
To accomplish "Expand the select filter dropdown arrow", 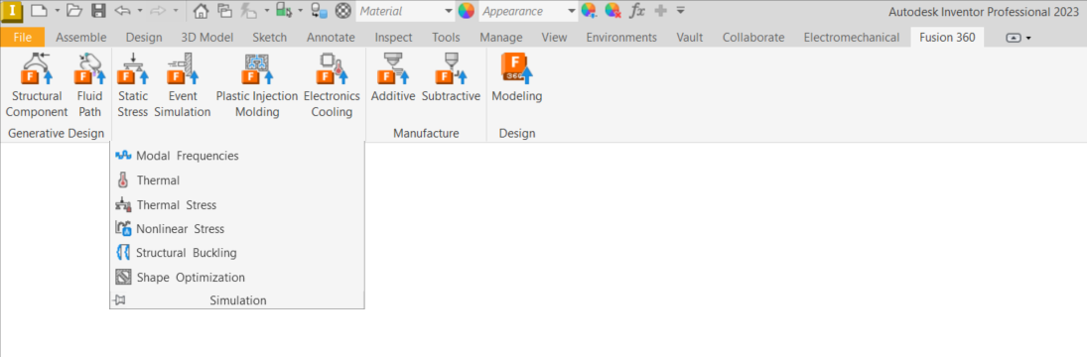I will 300,10.
